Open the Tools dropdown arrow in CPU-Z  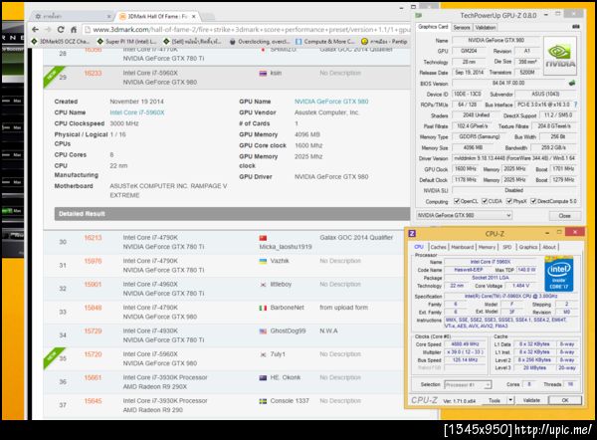[510, 400]
